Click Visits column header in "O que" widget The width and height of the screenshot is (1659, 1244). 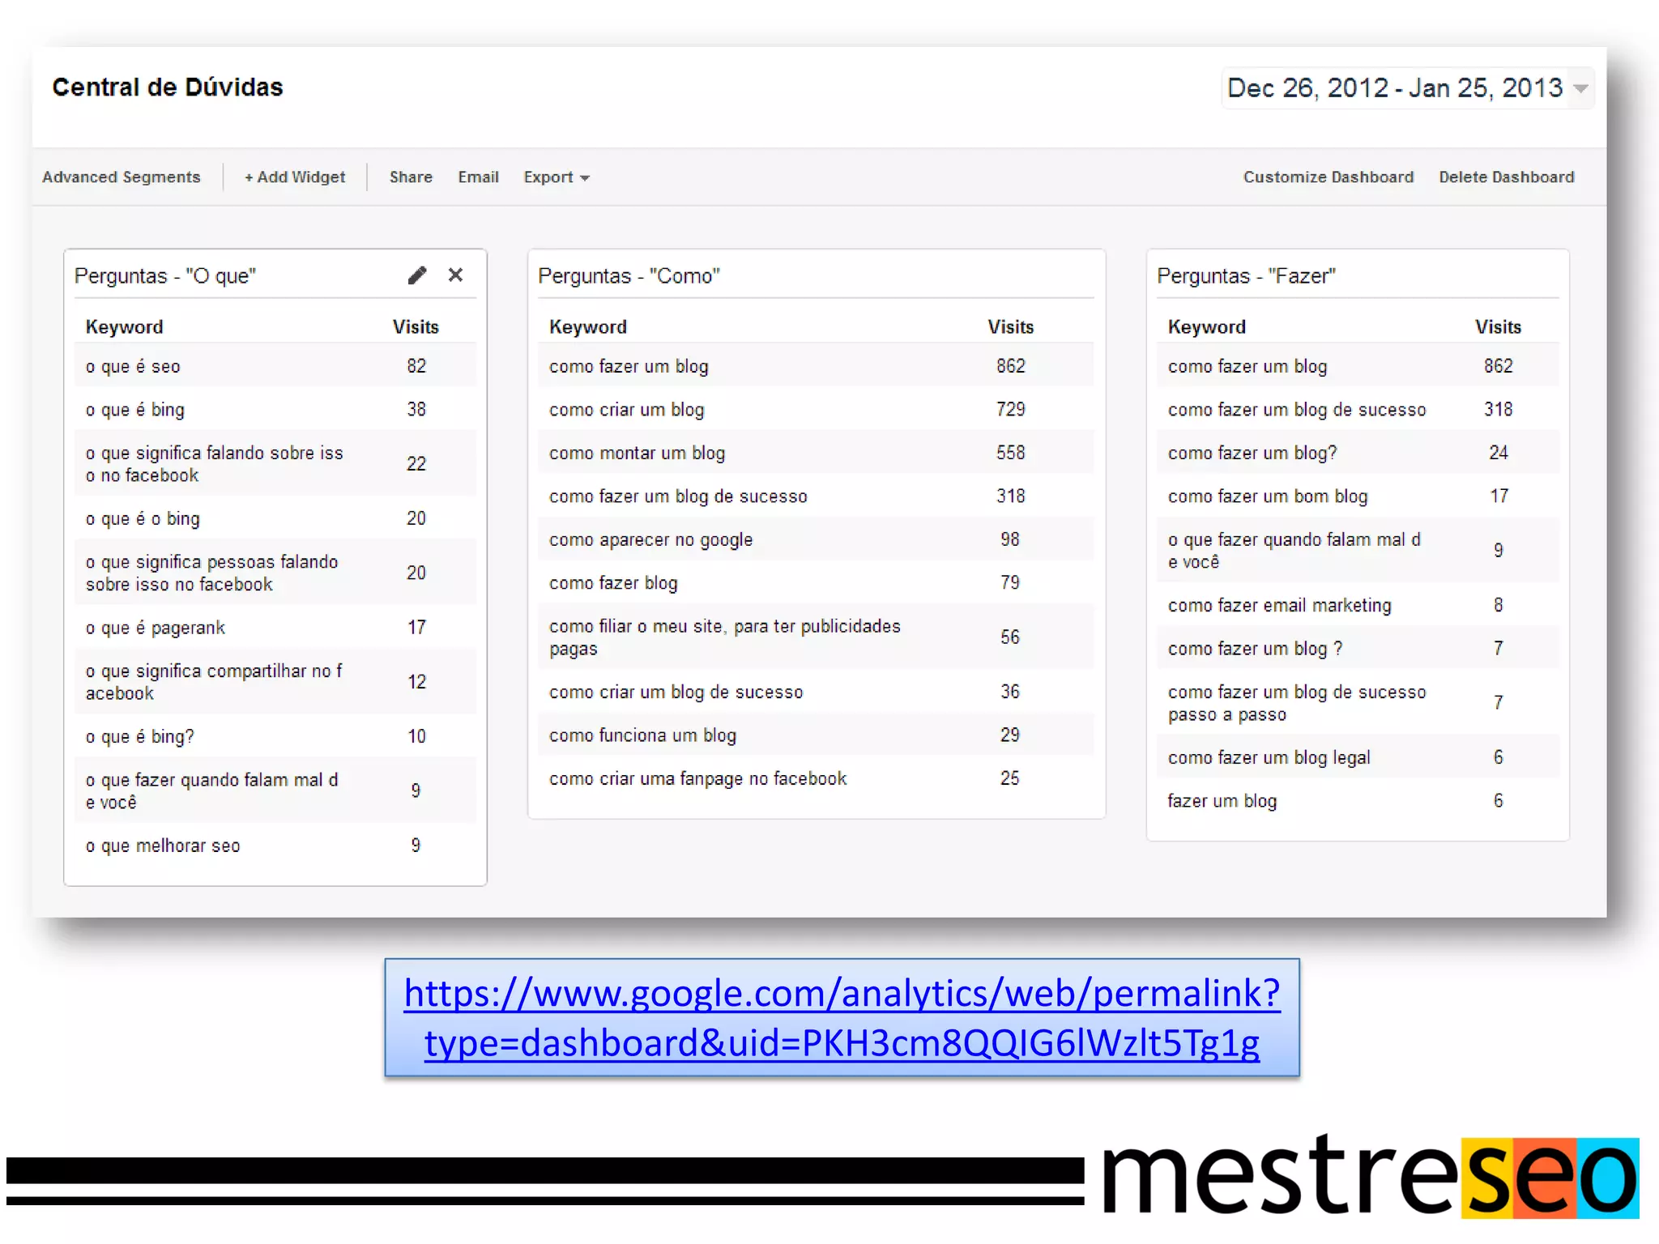(x=416, y=327)
